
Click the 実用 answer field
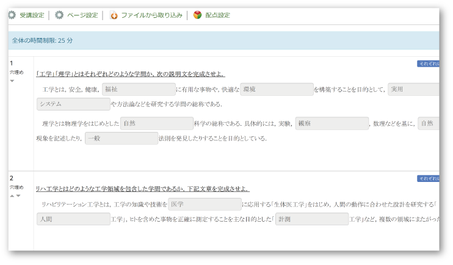[x=414, y=89]
